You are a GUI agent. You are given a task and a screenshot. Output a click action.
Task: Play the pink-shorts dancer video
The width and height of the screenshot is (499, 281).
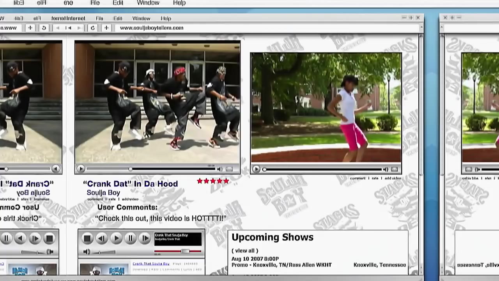(256, 169)
